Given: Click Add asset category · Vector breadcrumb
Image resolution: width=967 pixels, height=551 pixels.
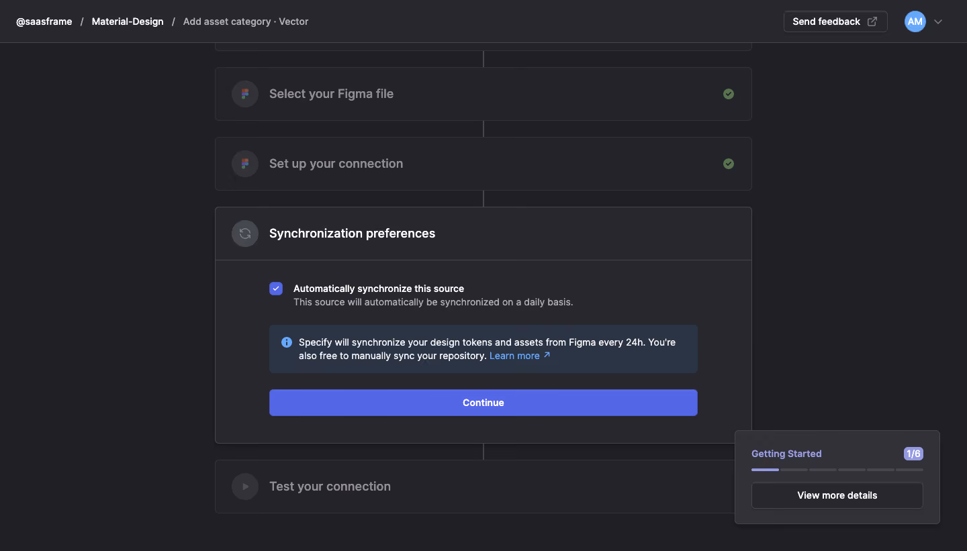Looking at the screenshot, I should (x=246, y=21).
